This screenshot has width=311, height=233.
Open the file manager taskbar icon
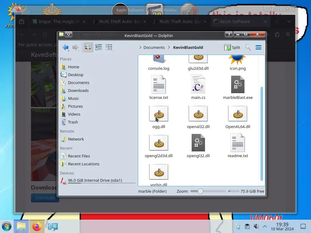21,226
